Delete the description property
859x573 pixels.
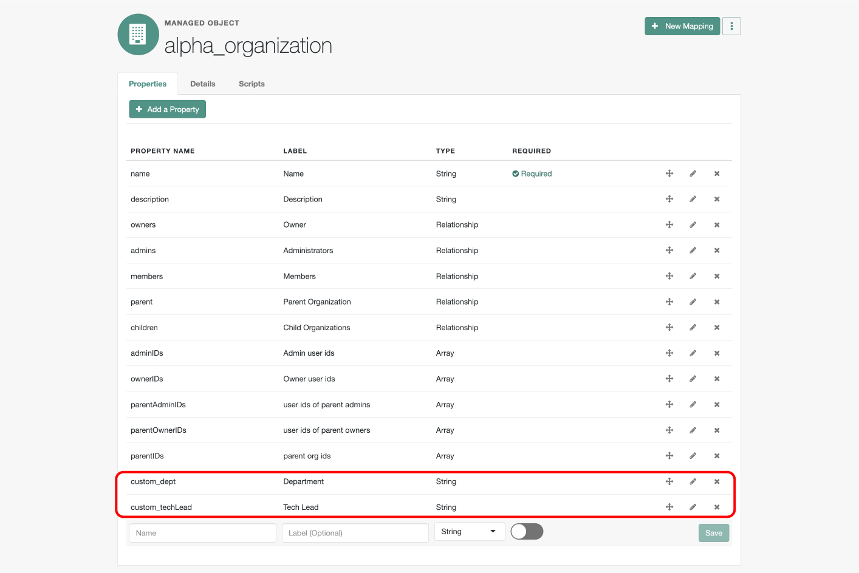pyautogui.click(x=717, y=199)
